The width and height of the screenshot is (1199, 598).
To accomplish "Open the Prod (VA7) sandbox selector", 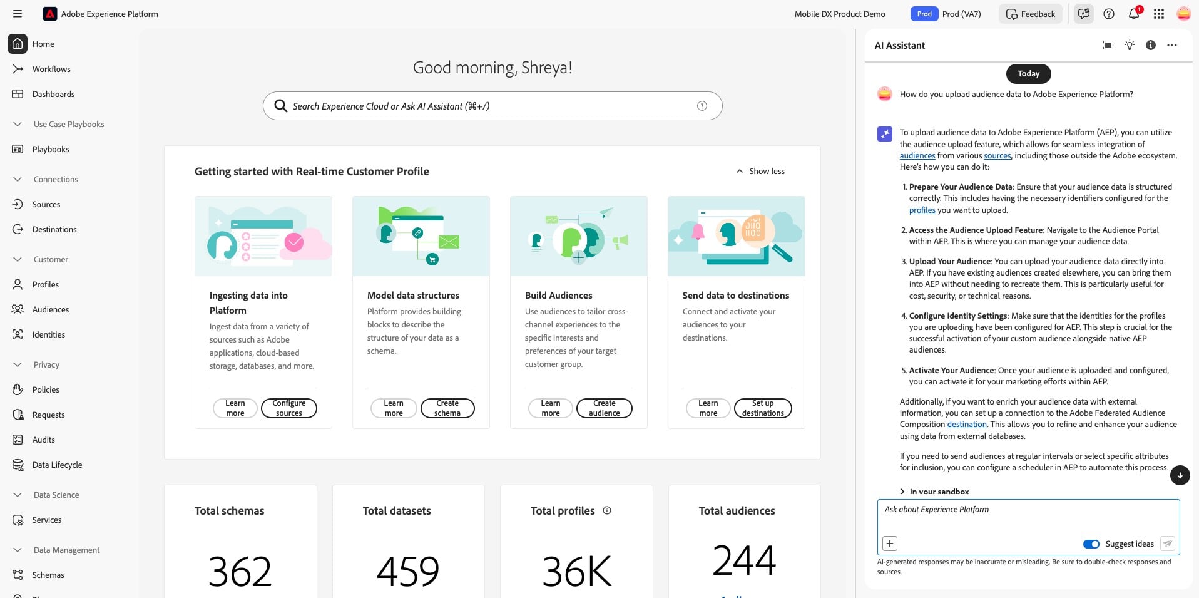I will pos(946,14).
